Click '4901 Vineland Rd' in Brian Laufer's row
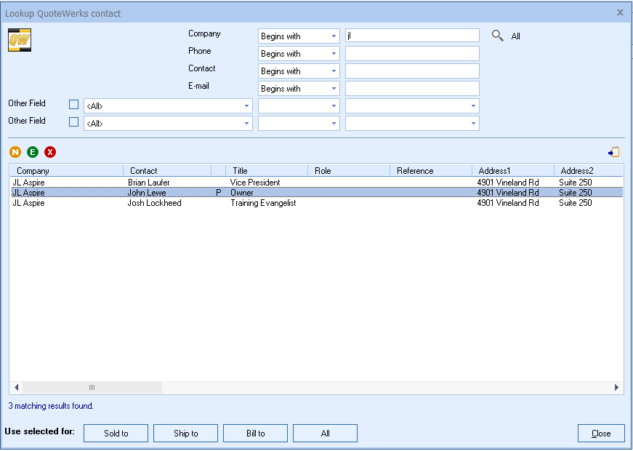 [508, 183]
